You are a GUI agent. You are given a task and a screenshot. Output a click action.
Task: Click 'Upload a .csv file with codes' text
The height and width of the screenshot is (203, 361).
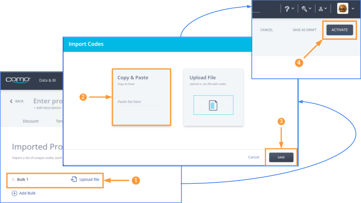pos(208,84)
